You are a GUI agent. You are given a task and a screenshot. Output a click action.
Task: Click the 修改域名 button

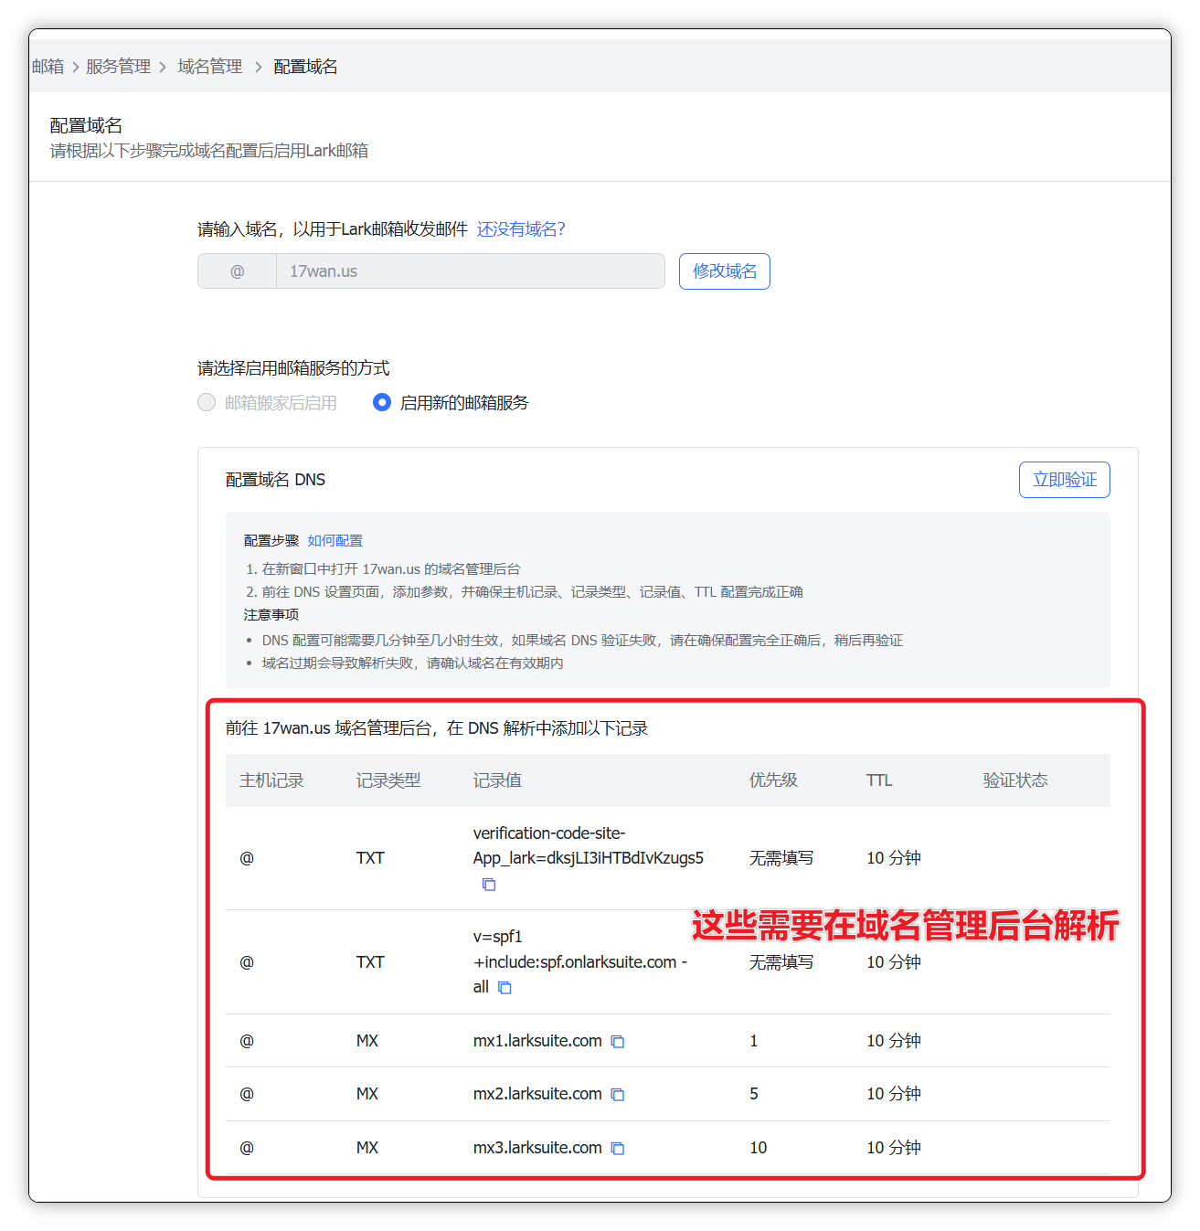tap(724, 271)
